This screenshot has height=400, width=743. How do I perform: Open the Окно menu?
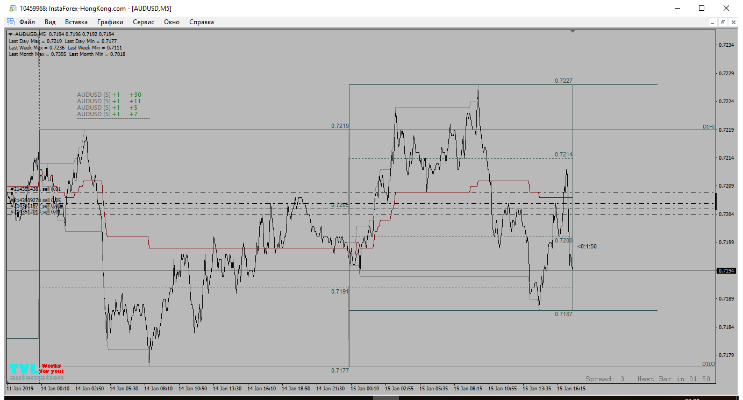click(172, 22)
